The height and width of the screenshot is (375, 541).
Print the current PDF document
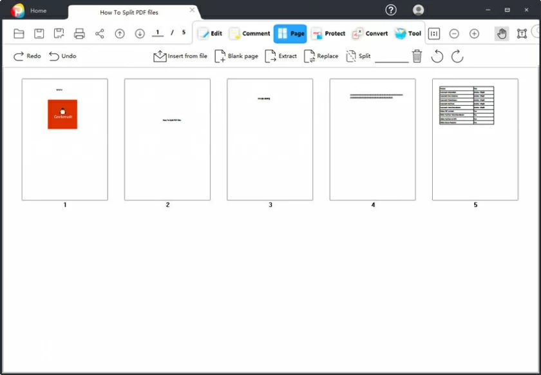(x=80, y=34)
